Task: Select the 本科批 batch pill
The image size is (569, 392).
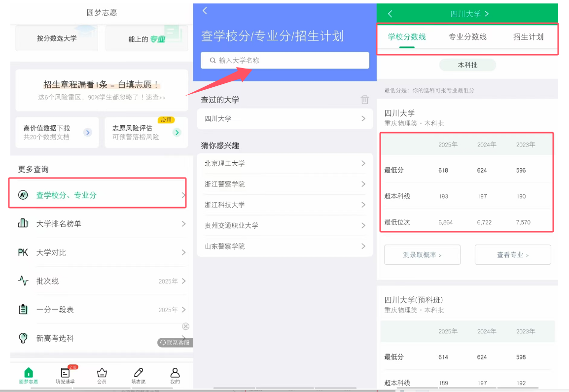Action: [467, 65]
